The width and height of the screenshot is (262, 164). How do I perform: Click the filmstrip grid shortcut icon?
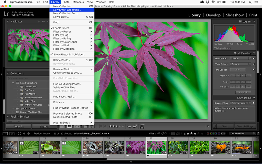(x=19, y=134)
